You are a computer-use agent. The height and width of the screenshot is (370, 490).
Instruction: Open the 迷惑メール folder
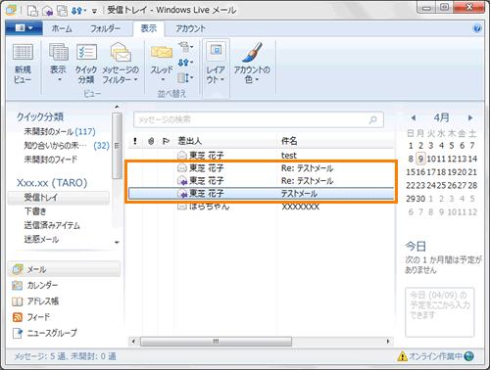[x=41, y=240]
